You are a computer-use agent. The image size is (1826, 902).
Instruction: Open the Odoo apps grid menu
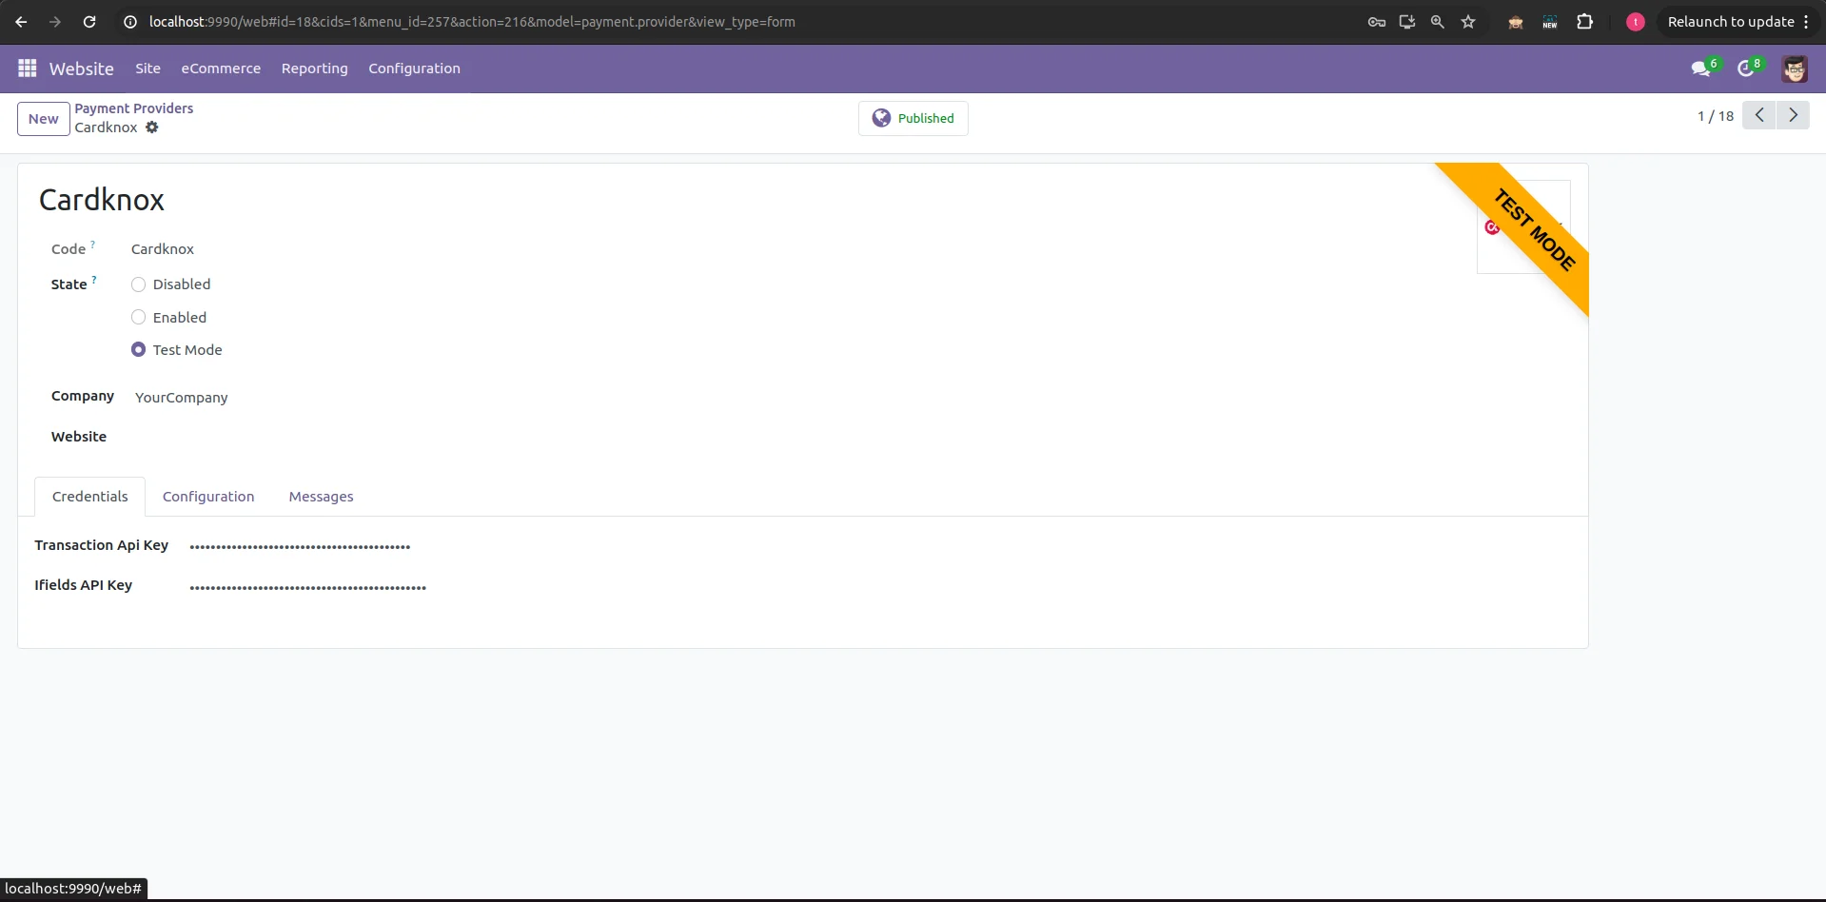tap(28, 69)
